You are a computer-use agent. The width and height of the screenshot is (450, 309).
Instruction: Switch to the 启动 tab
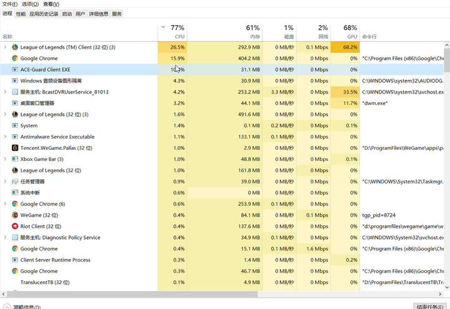[x=67, y=14]
